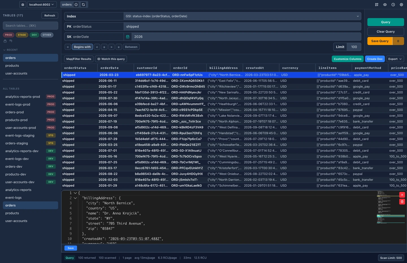This screenshot has width=407, height=263.
Task: Click reload icon next to orders tab
Action: coord(83,5)
